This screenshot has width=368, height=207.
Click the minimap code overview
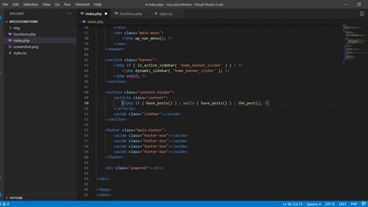(354, 44)
